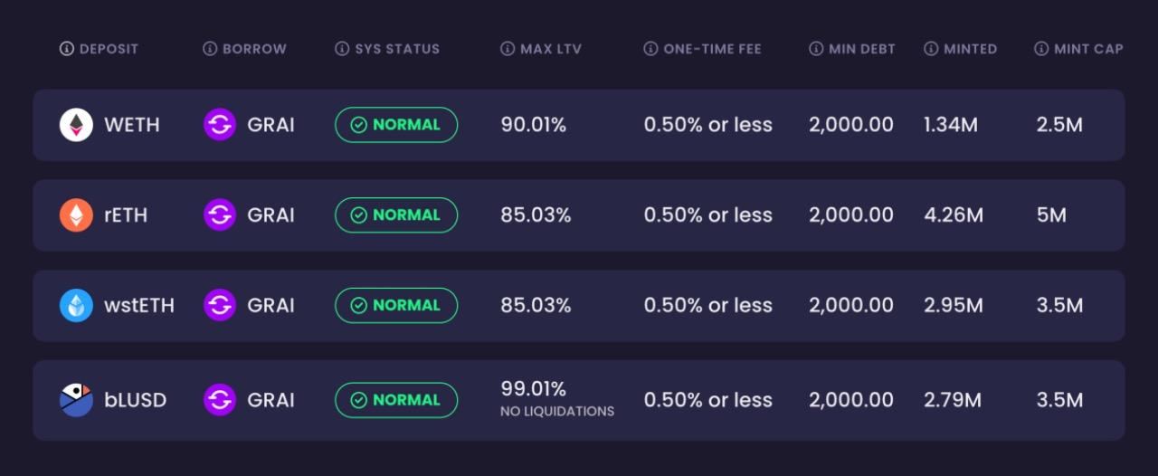Click the info icon beside DEPOSIT header
Screen dimensions: 1158x476
coord(66,49)
